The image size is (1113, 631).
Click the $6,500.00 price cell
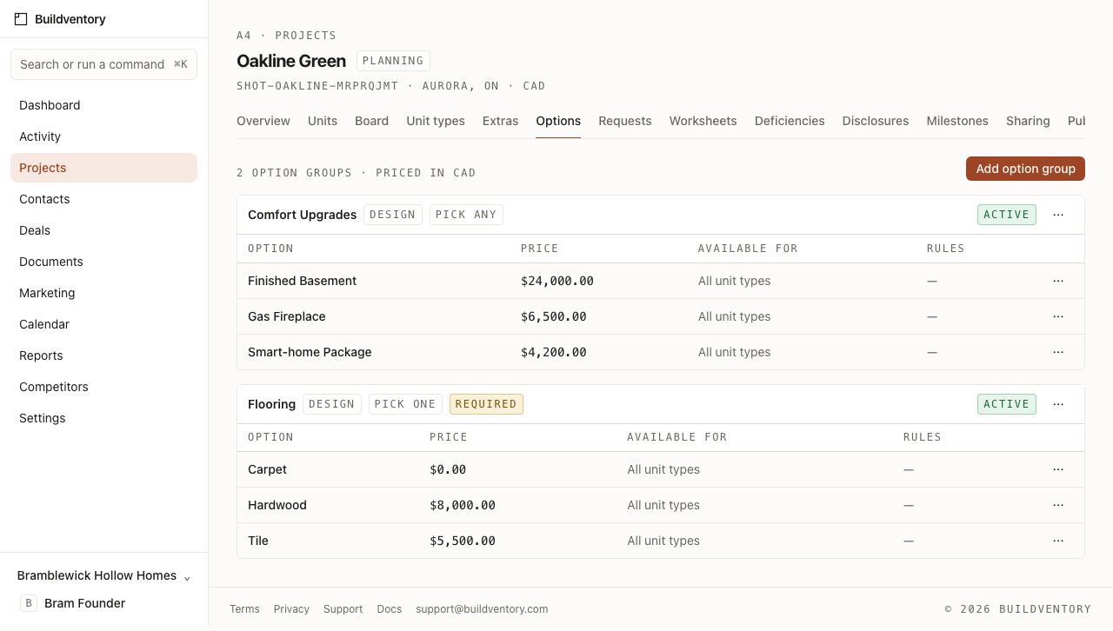pos(554,316)
